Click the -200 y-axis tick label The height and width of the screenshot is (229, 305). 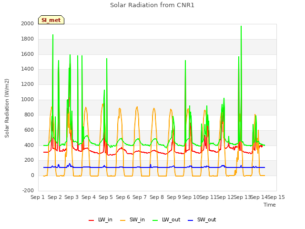pos(28,190)
